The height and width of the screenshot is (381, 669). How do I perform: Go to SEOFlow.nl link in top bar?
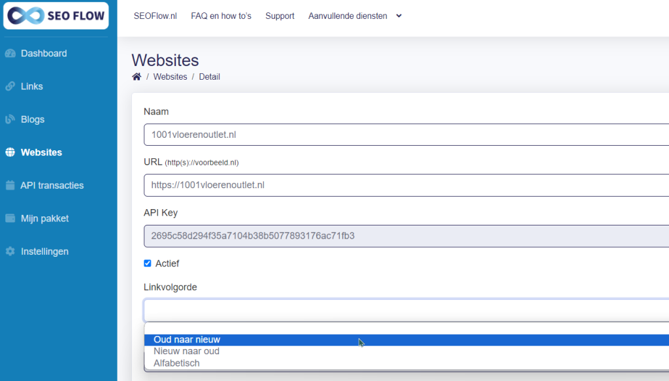coord(155,16)
